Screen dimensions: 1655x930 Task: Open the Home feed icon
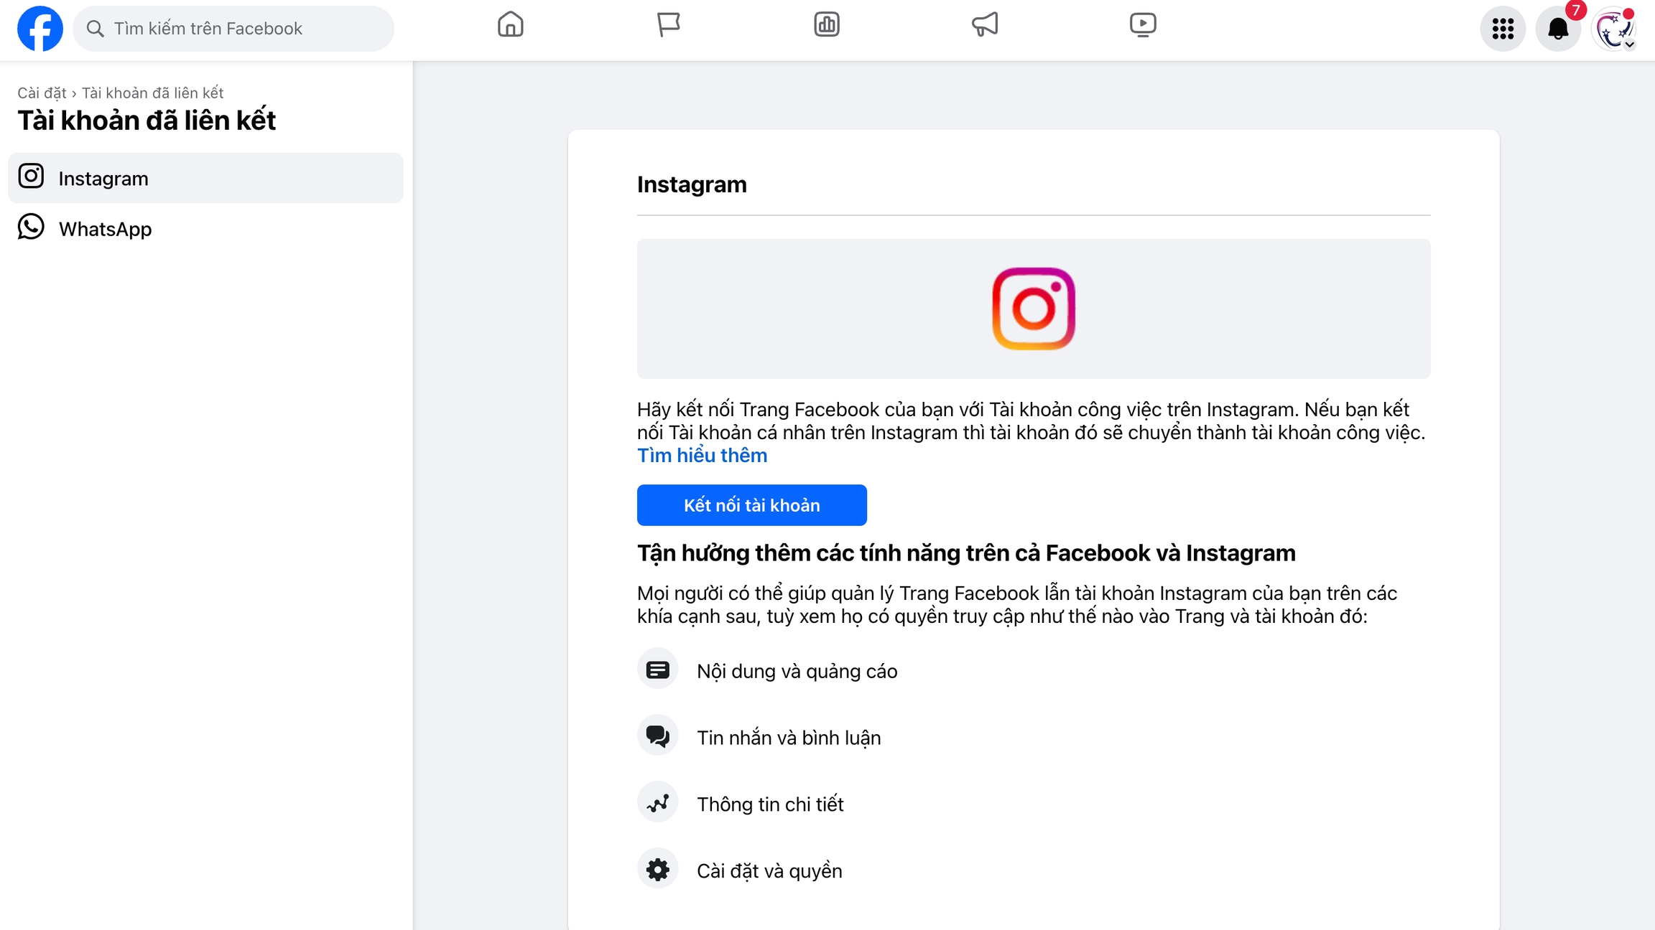(510, 24)
